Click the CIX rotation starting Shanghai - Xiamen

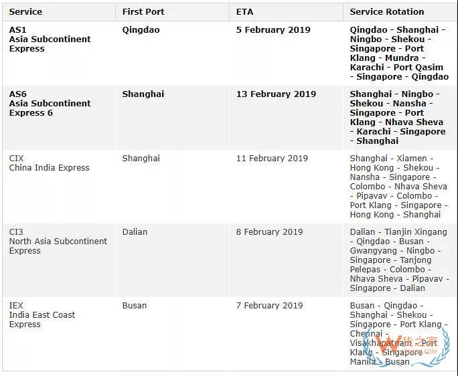398,186
